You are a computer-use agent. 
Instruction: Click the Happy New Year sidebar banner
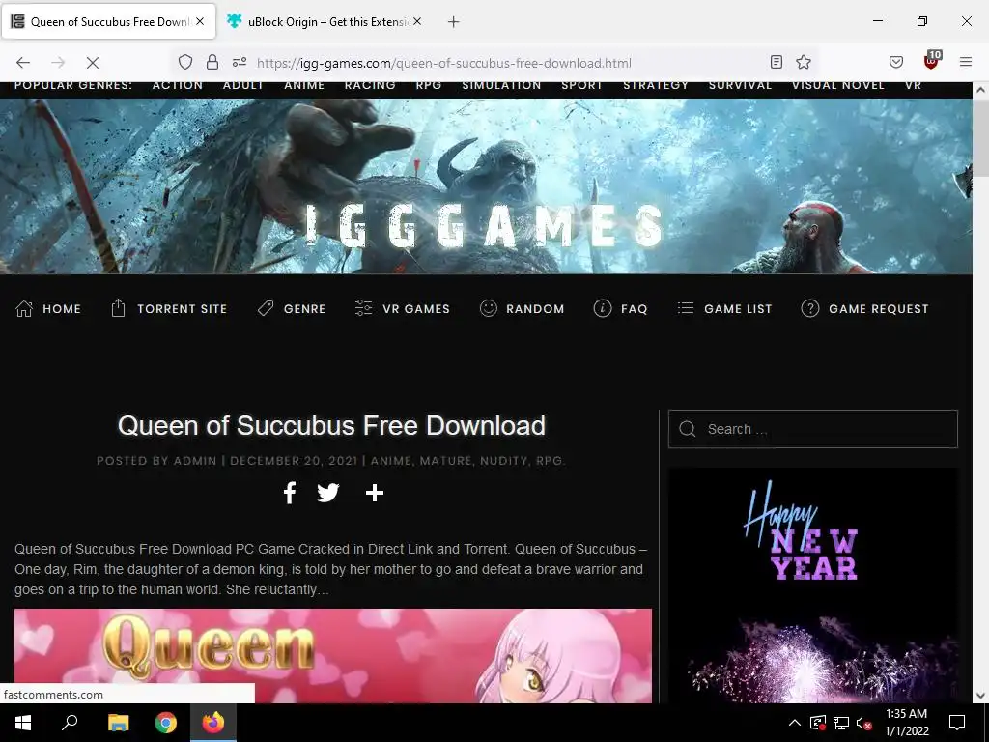(812, 585)
